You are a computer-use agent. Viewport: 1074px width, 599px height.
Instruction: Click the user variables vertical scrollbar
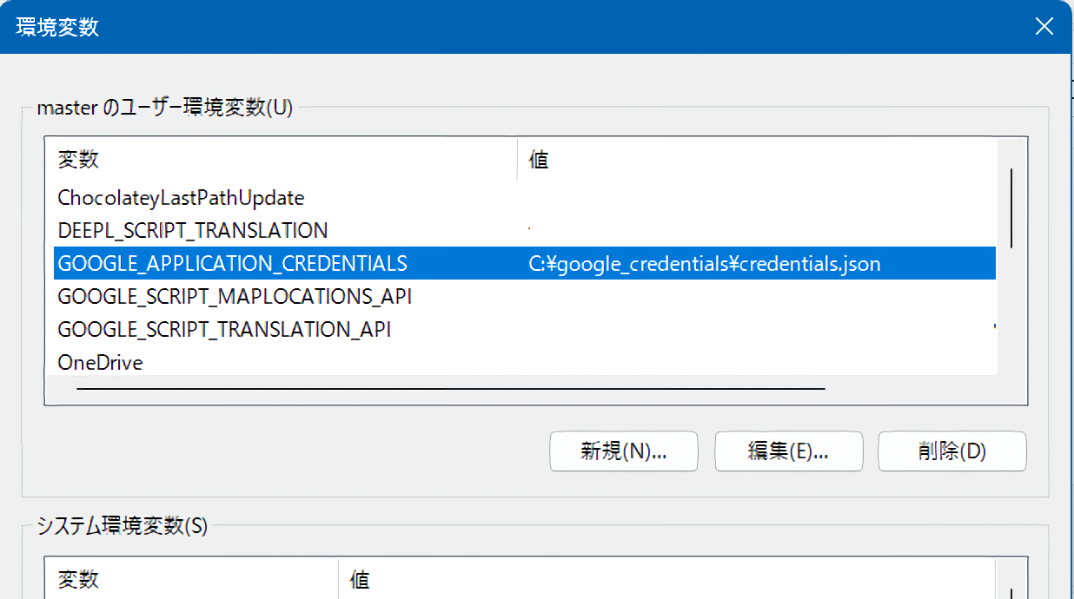tap(1011, 208)
